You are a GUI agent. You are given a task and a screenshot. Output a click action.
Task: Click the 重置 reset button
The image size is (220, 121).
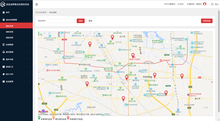coord(90,21)
